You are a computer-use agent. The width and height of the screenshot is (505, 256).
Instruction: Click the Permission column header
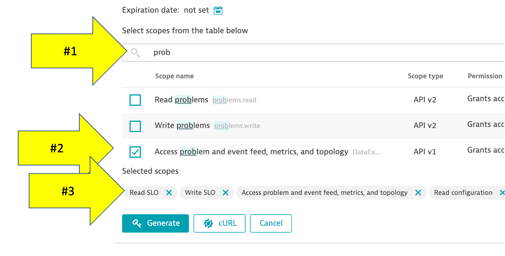pyautogui.click(x=485, y=76)
